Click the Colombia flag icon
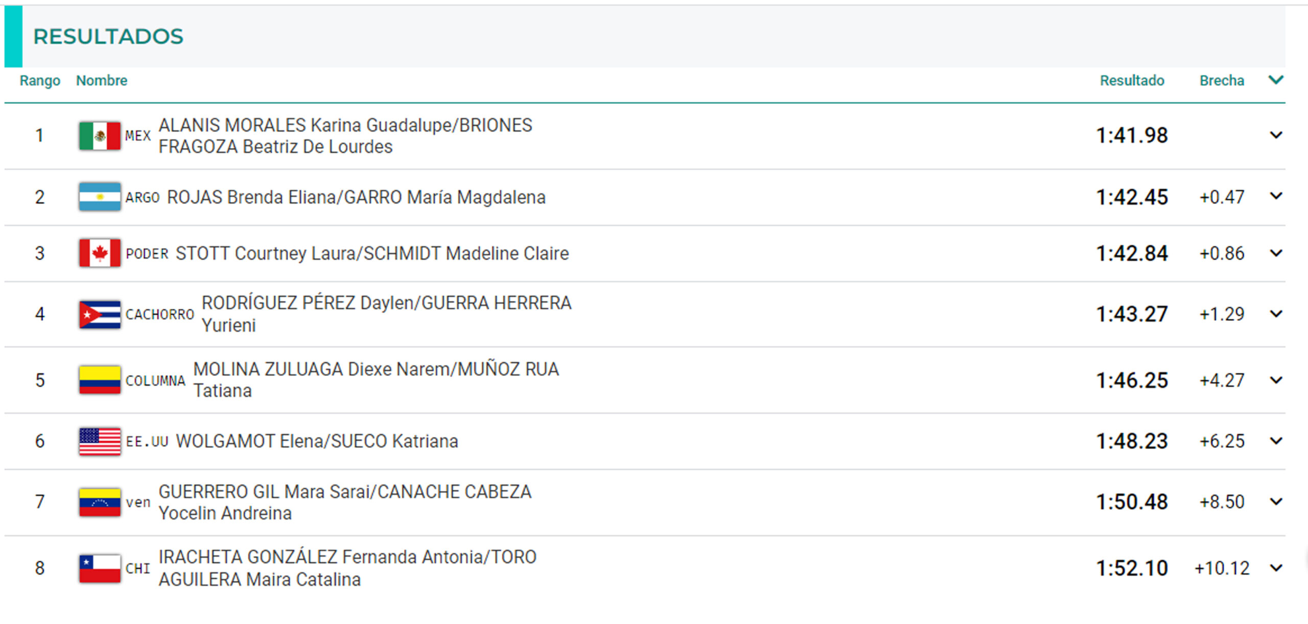 100,380
